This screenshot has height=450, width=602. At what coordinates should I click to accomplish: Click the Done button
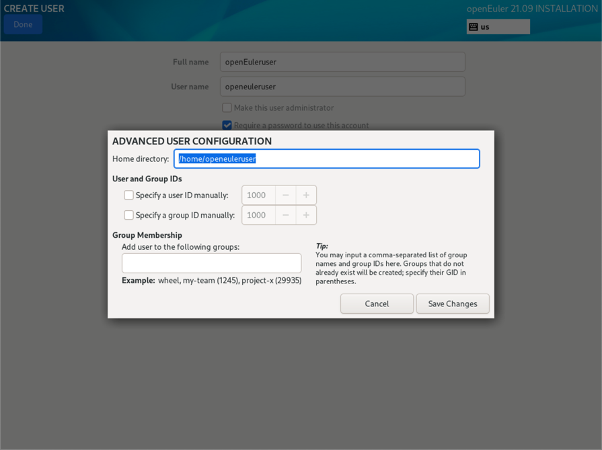23,24
